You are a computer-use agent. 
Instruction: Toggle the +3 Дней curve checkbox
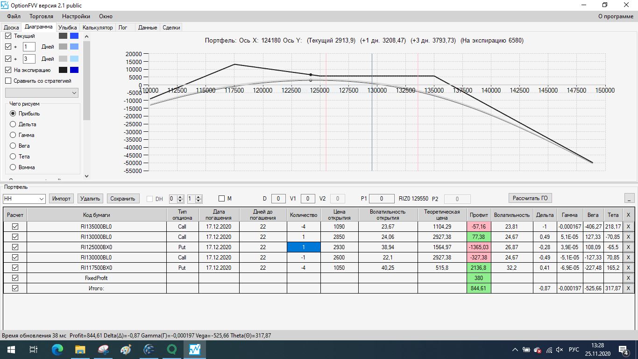[8, 59]
